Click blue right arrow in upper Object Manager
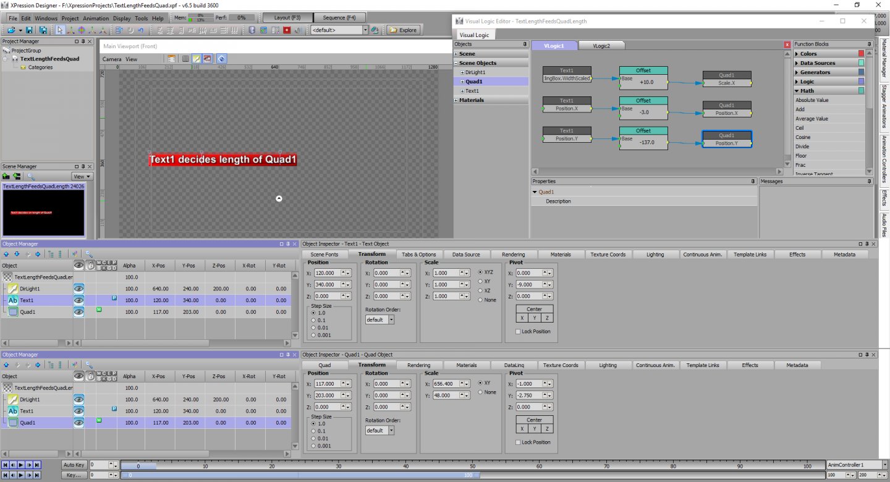 [38, 253]
